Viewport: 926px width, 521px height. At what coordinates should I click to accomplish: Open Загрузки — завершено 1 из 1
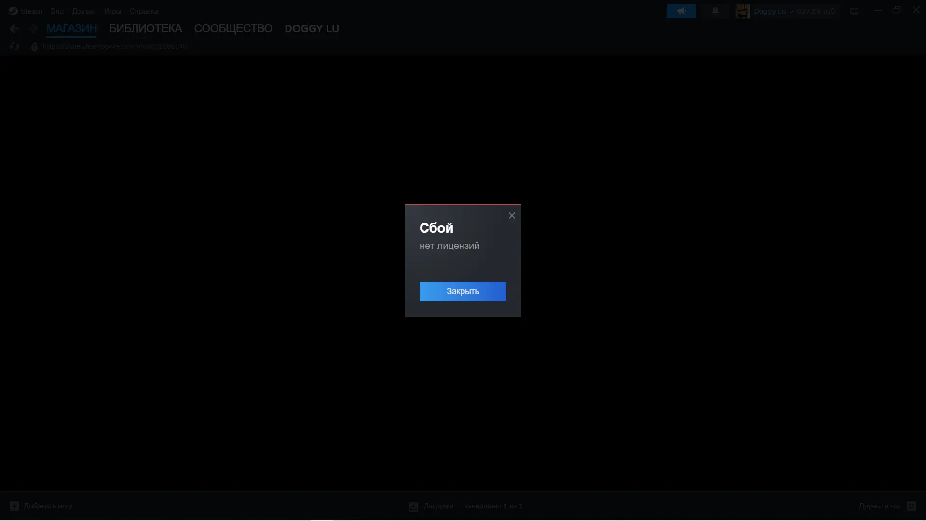point(473,506)
